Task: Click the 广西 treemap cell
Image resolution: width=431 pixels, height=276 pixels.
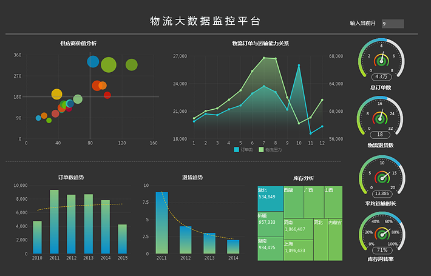Action: tap(314, 203)
